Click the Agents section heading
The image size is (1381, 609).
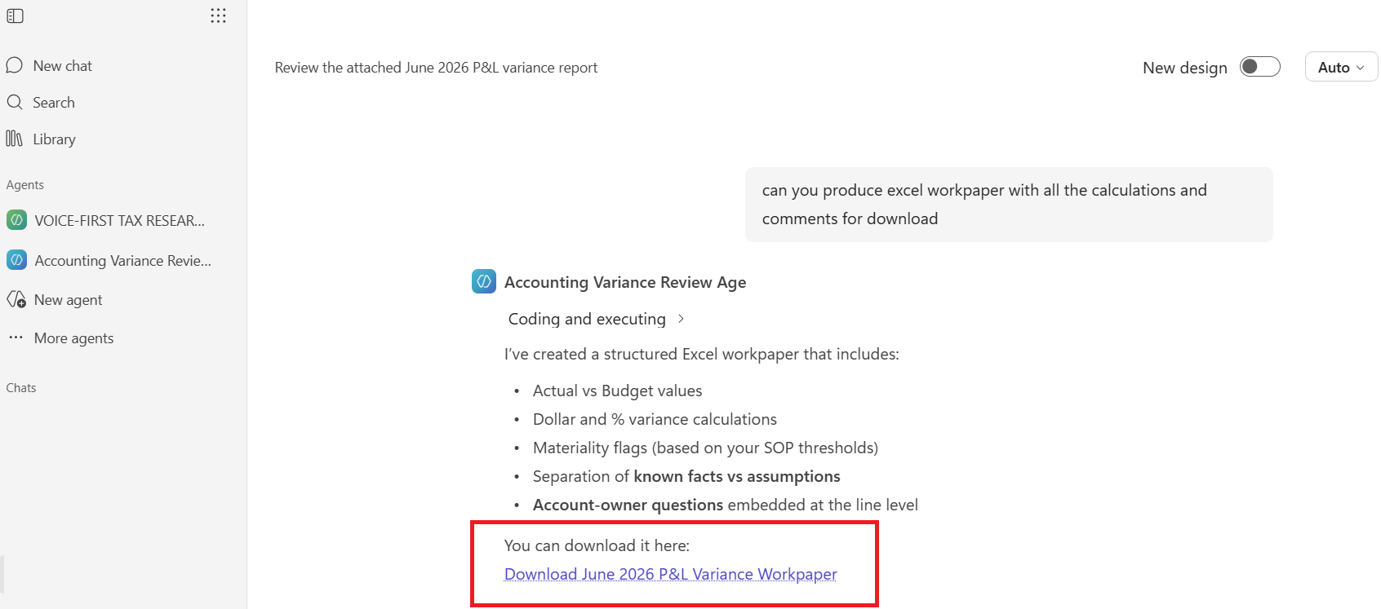25,185
